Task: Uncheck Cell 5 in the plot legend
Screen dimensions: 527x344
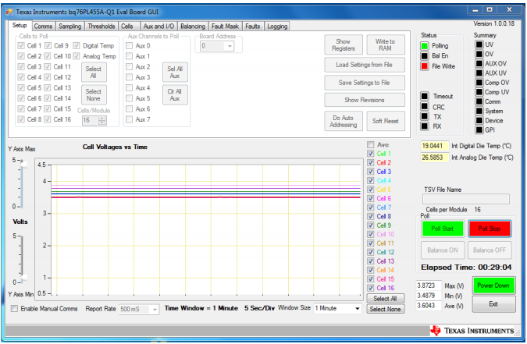Action: (370, 190)
